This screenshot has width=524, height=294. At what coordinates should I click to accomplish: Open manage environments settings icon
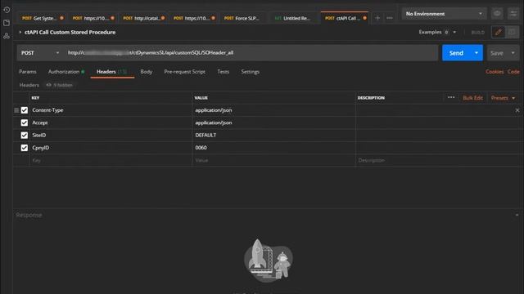513,14
